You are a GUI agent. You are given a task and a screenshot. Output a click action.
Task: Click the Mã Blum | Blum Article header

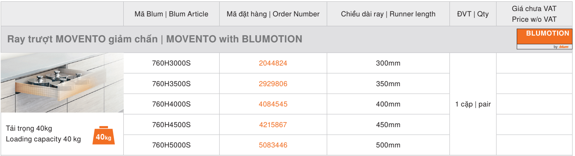click(x=171, y=14)
